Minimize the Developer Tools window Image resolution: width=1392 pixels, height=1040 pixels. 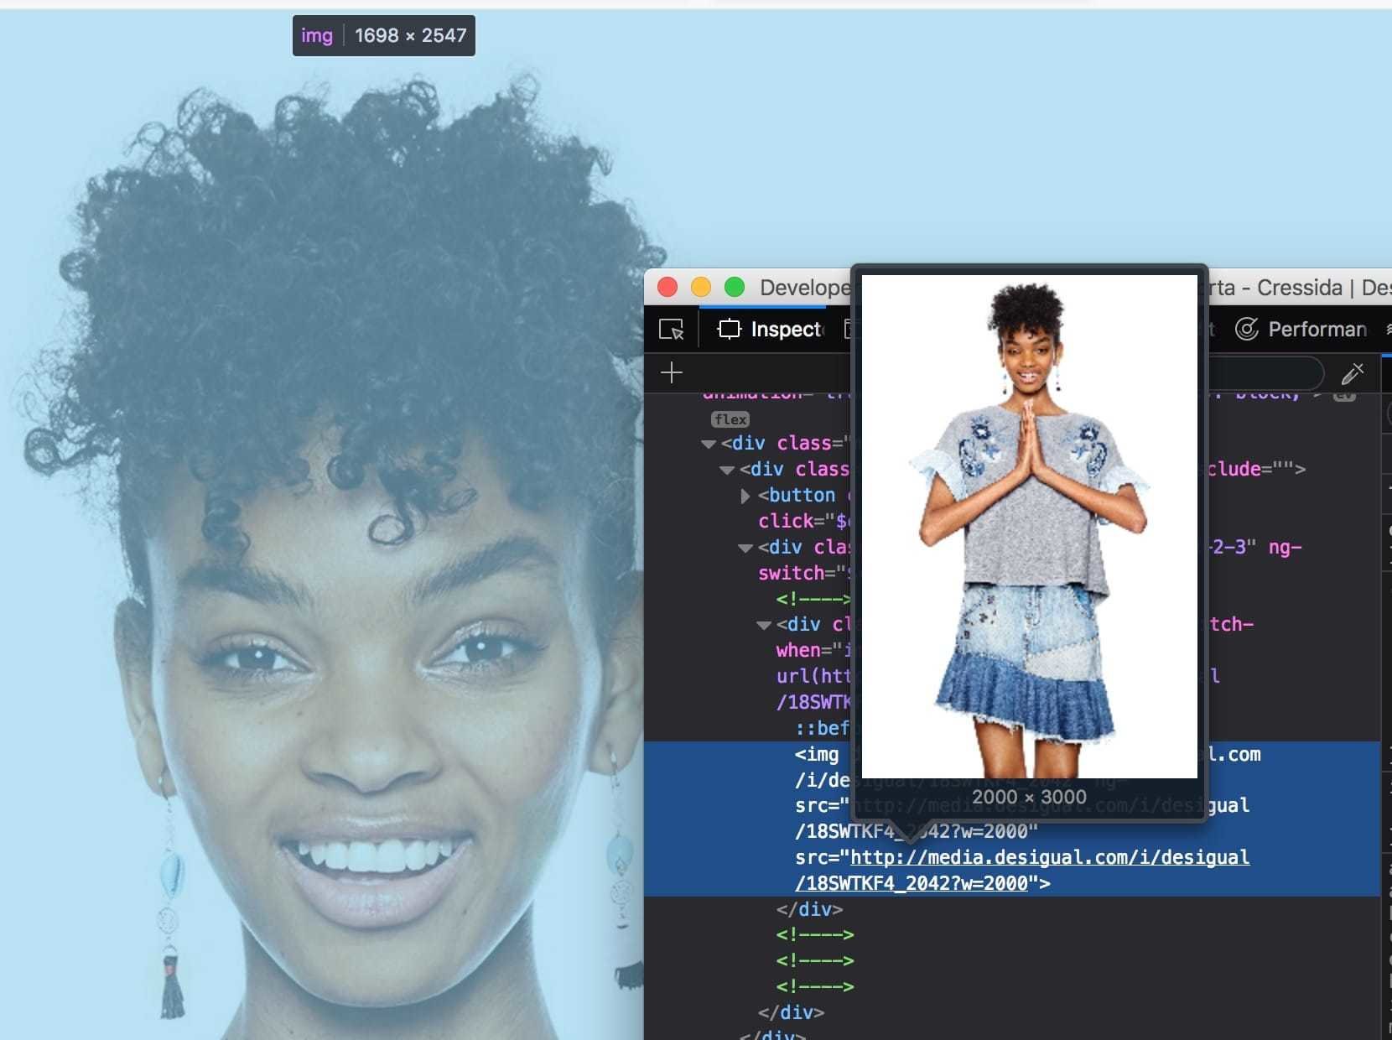click(x=701, y=288)
